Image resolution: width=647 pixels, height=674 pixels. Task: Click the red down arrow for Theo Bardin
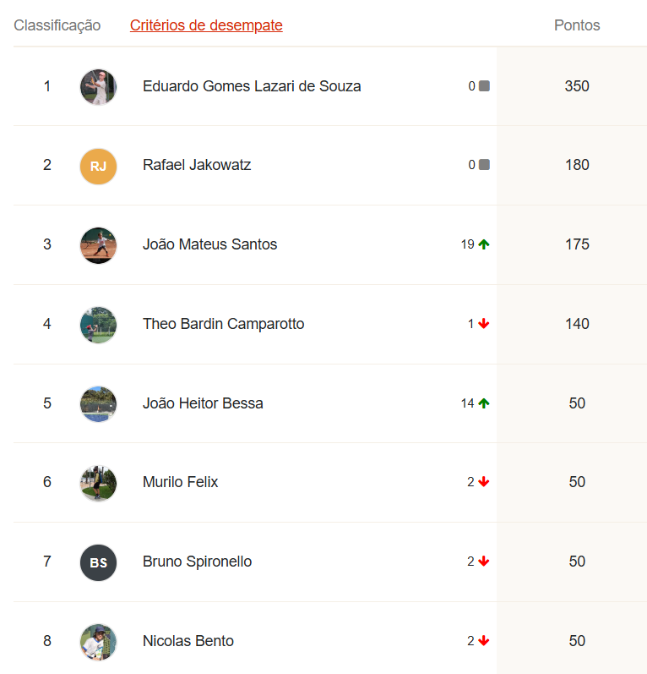point(484,324)
